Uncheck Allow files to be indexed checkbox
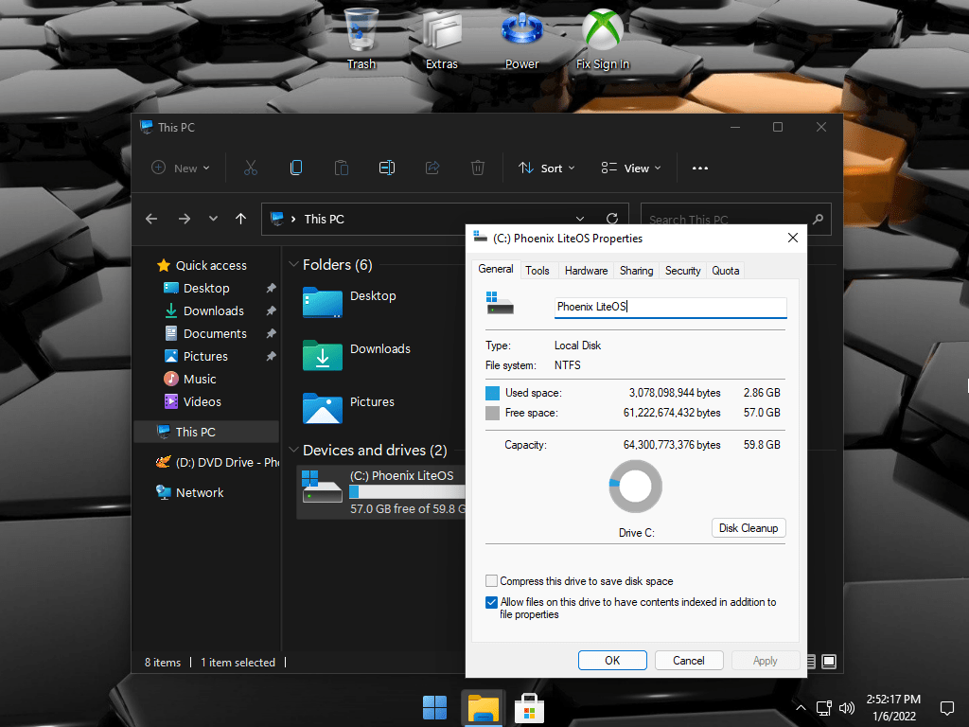969x727 pixels. tap(492, 602)
